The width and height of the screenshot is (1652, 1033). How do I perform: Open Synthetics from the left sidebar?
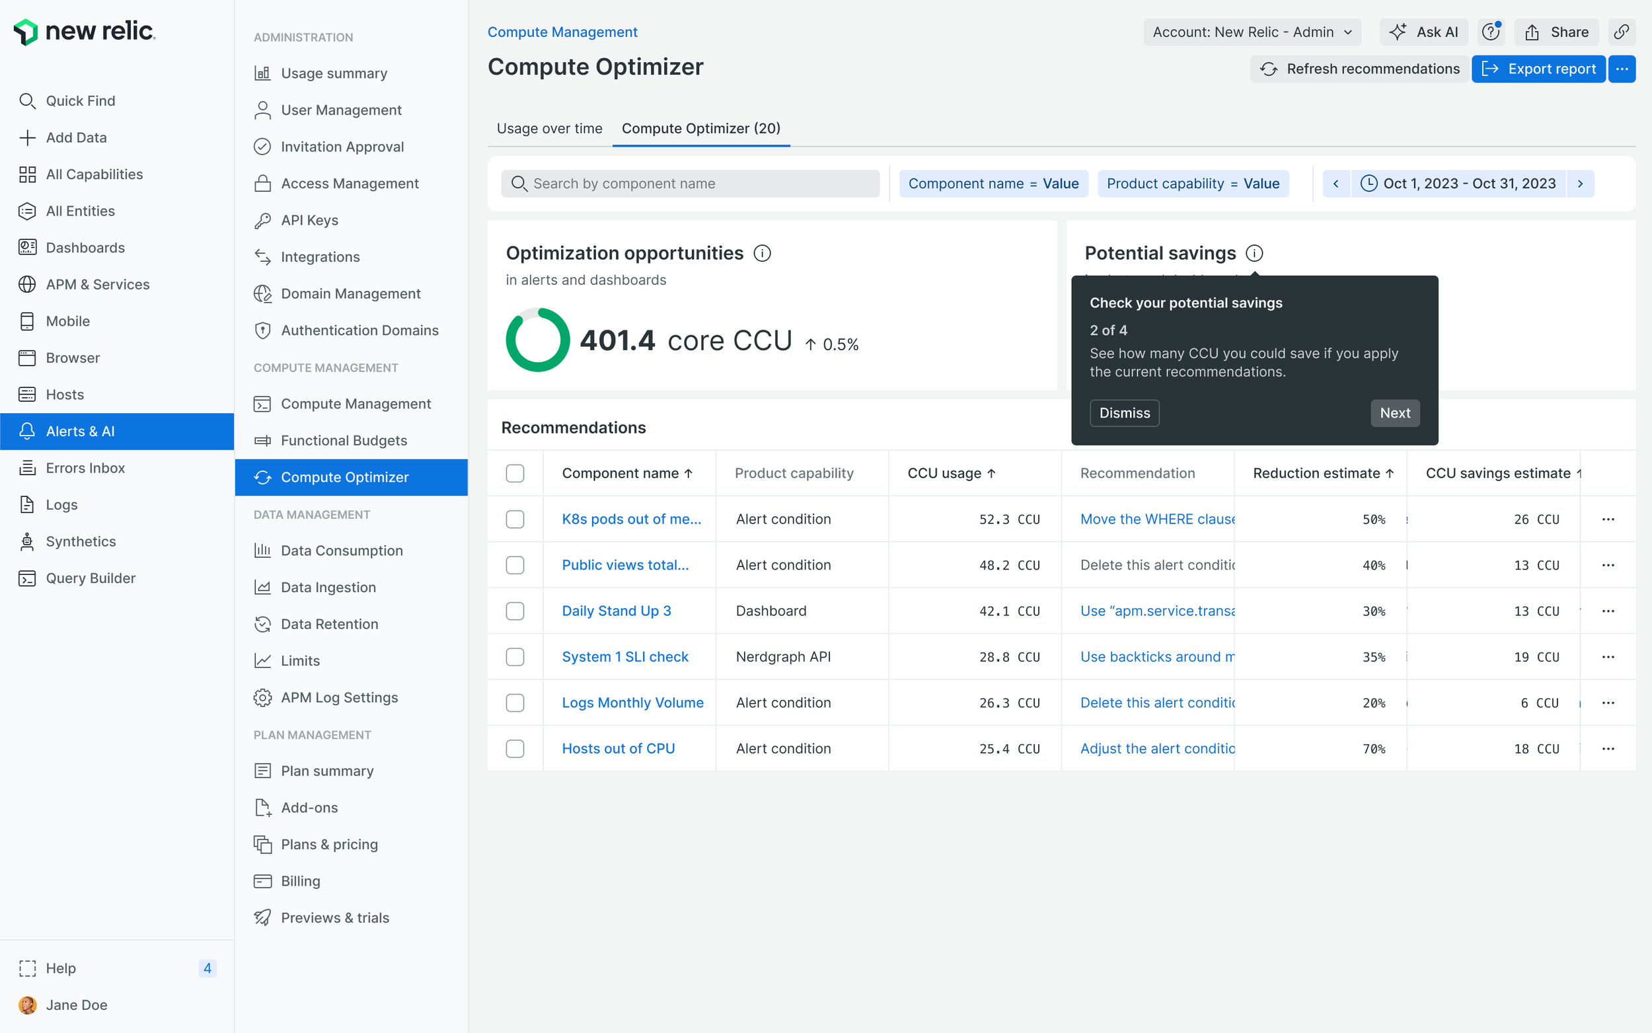point(81,541)
